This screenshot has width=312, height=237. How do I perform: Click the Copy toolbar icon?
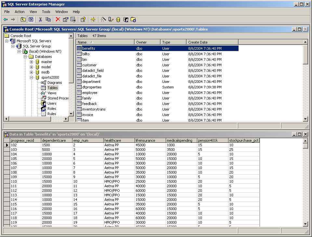point(48,20)
